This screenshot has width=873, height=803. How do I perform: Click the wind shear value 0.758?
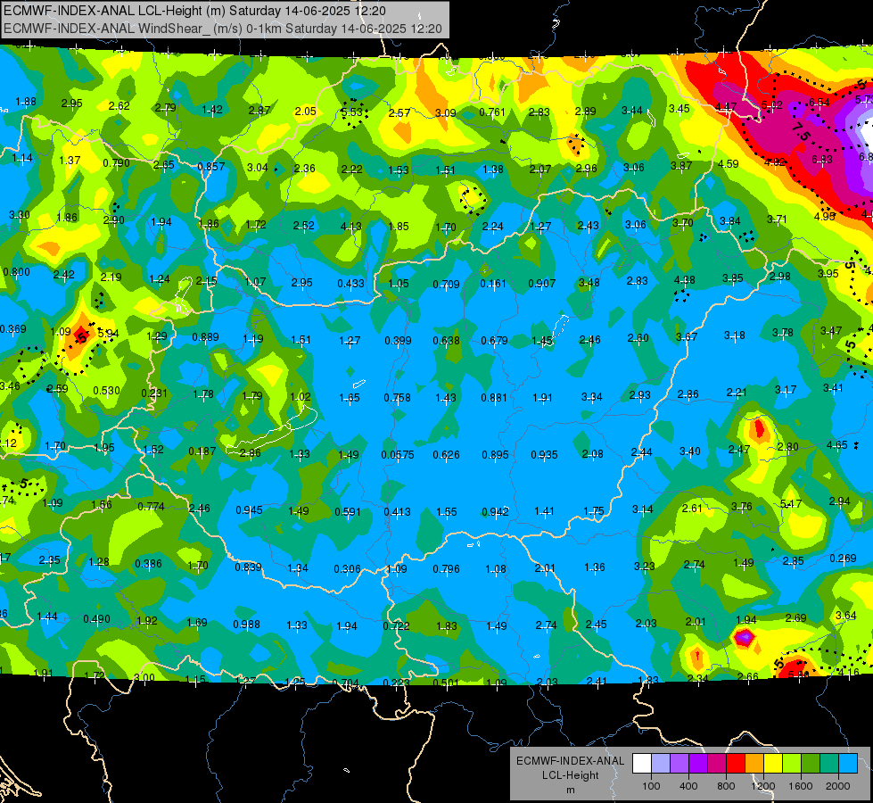[398, 398]
